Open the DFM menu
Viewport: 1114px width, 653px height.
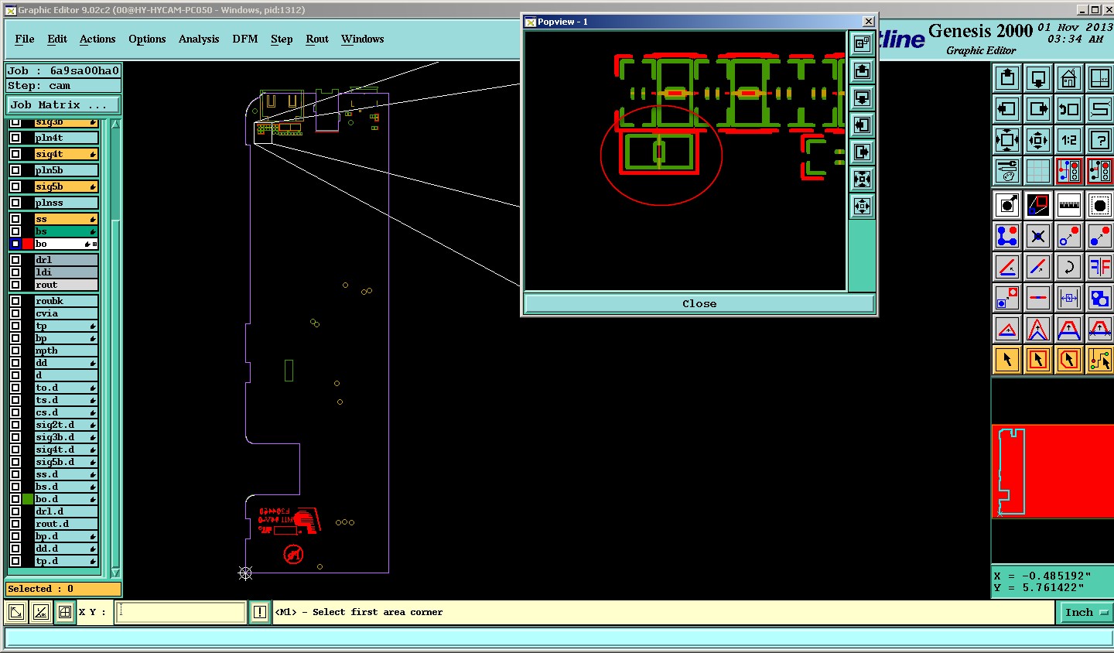(245, 39)
